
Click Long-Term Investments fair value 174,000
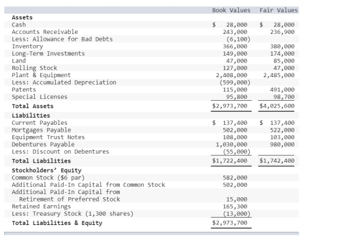pos(282,54)
